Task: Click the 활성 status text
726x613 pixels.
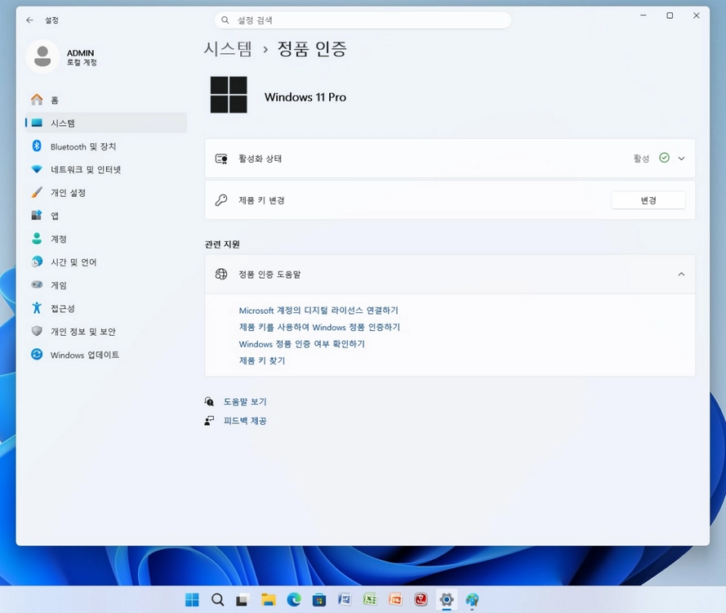Action: [x=641, y=159]
